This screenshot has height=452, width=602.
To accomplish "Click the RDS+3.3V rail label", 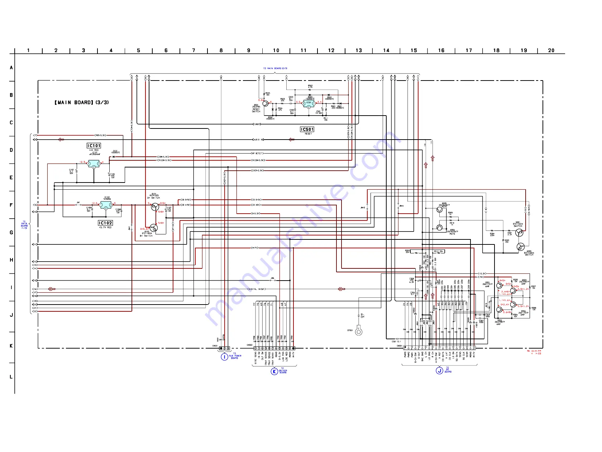I will coord(100,135).
